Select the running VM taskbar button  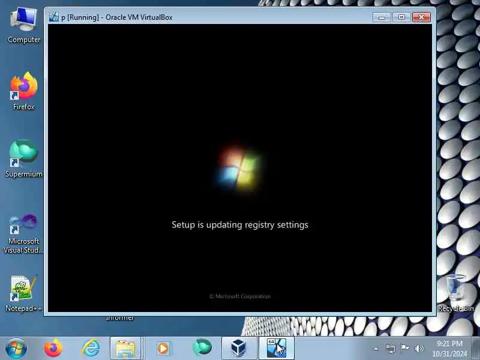tap(277, 349)
